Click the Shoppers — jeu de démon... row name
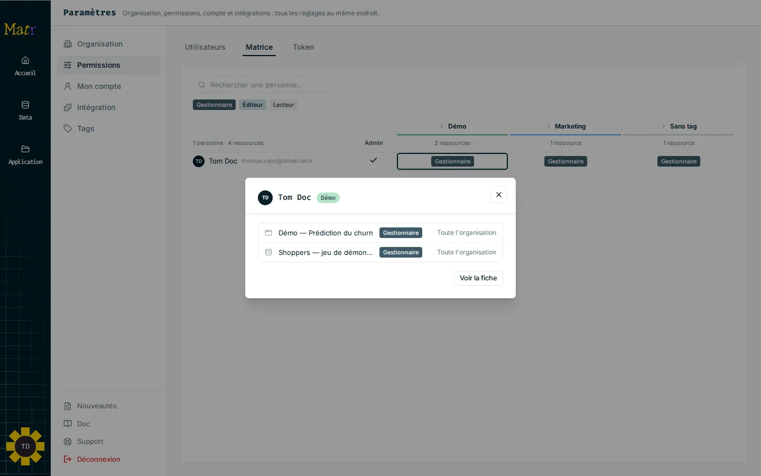 326,252
